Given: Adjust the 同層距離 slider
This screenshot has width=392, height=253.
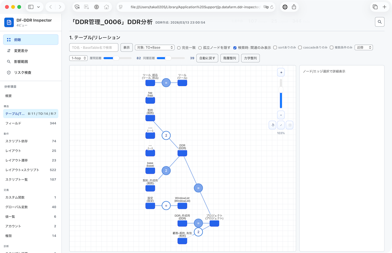Looking at the screenshot, I should [171, 58].
